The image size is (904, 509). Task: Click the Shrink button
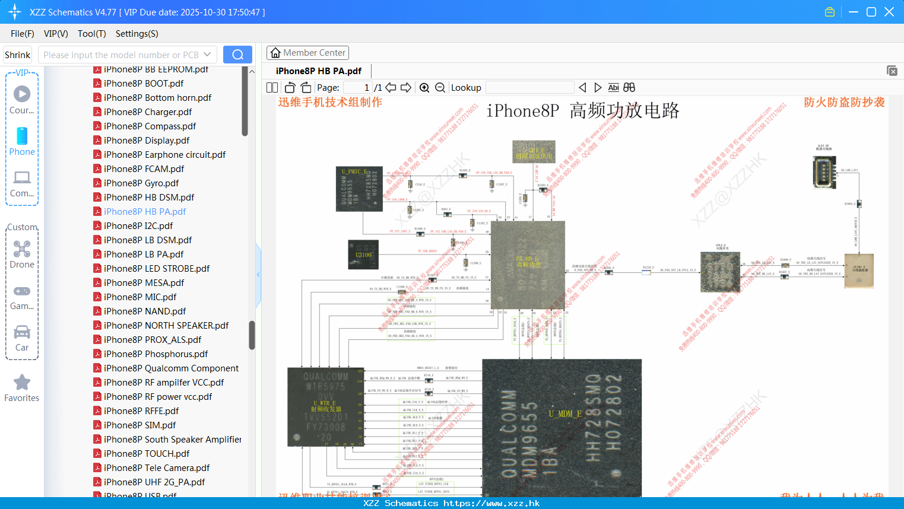pyautogui.click(x=18, y=55)
